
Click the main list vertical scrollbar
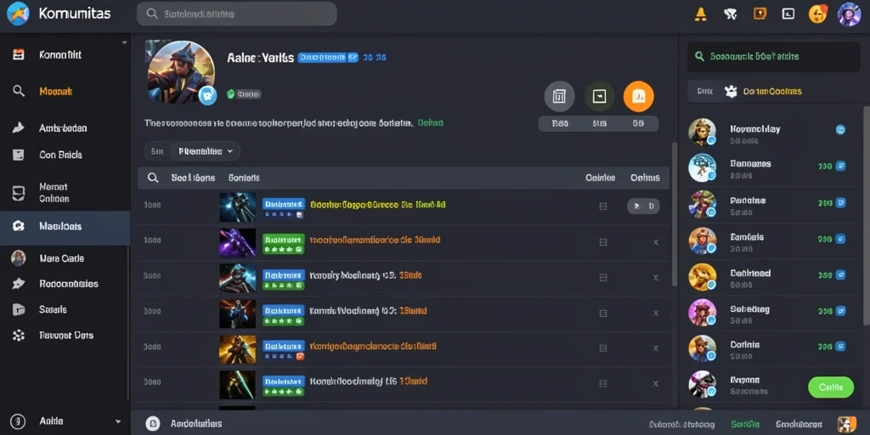[x=675, y=214]
